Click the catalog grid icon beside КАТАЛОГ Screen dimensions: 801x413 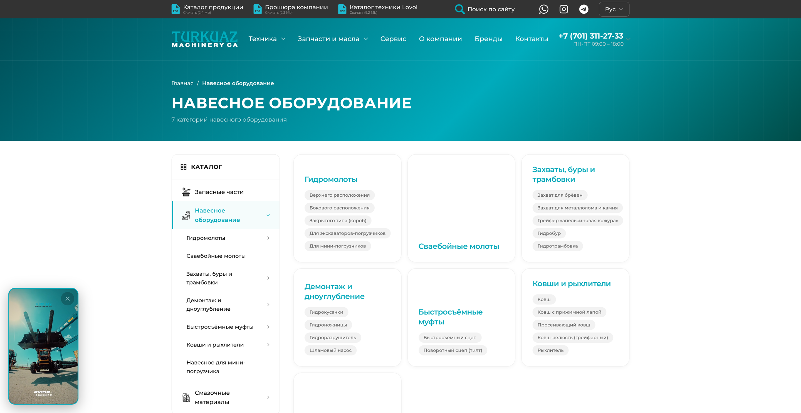[x=184, y=167]
